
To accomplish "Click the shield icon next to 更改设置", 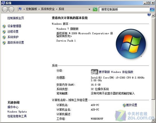I will tap(124, 105).
